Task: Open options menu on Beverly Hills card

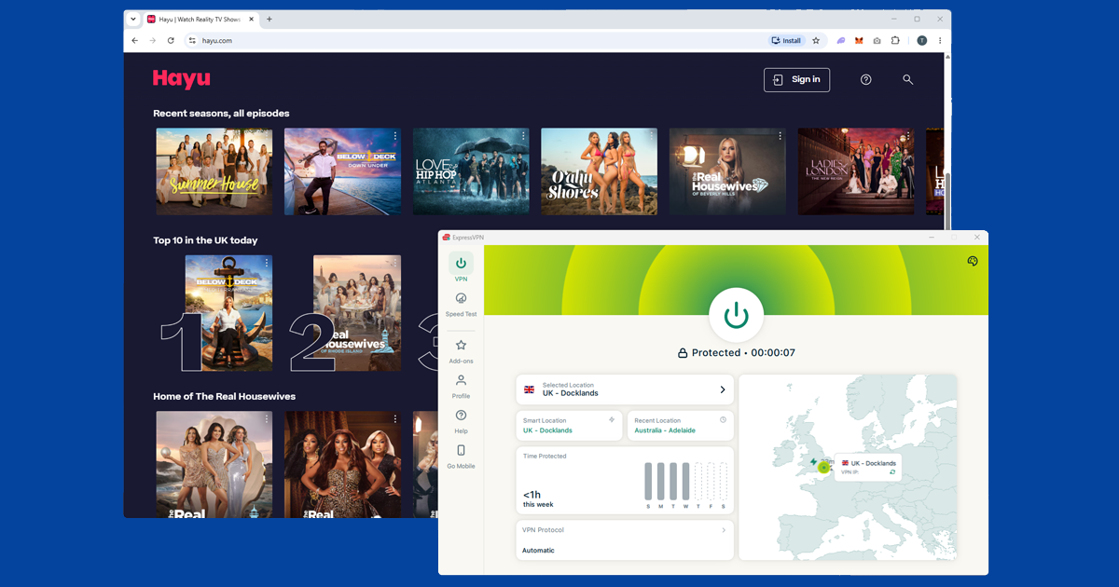Action: 781,137
